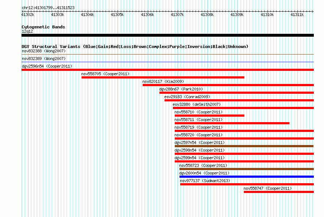Open the nsv558711 (Cooper2011) label
Screen dimensions: 324x217
[x=198, y=120]
